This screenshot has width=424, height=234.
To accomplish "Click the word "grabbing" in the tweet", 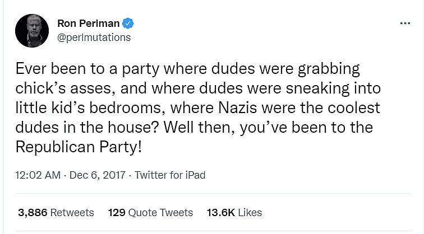I will point(329,70).
